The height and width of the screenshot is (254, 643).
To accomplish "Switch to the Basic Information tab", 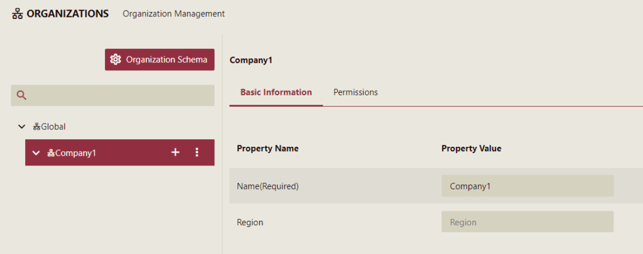I will [x=276, y=92].
